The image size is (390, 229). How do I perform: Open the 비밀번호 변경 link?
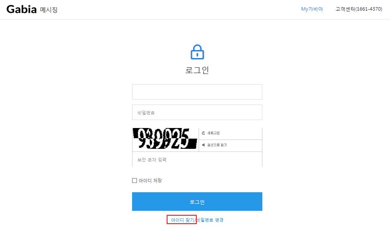pos(210,220)
